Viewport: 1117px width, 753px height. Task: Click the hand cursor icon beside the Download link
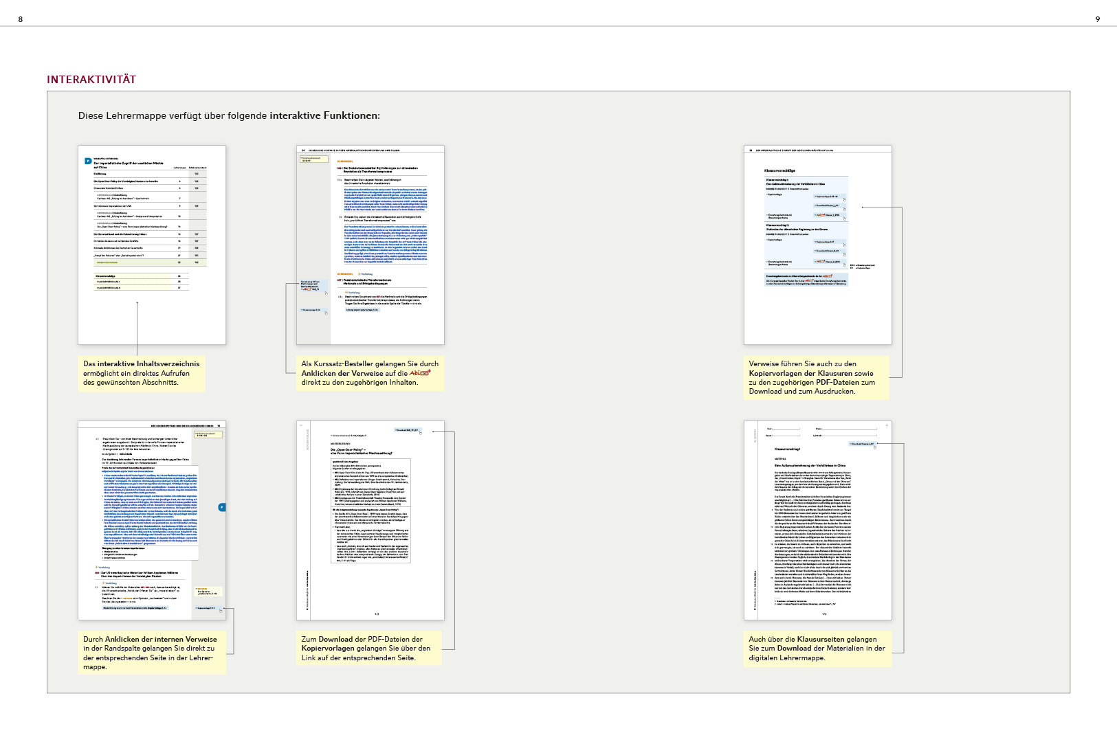click(x=421, y=433)
